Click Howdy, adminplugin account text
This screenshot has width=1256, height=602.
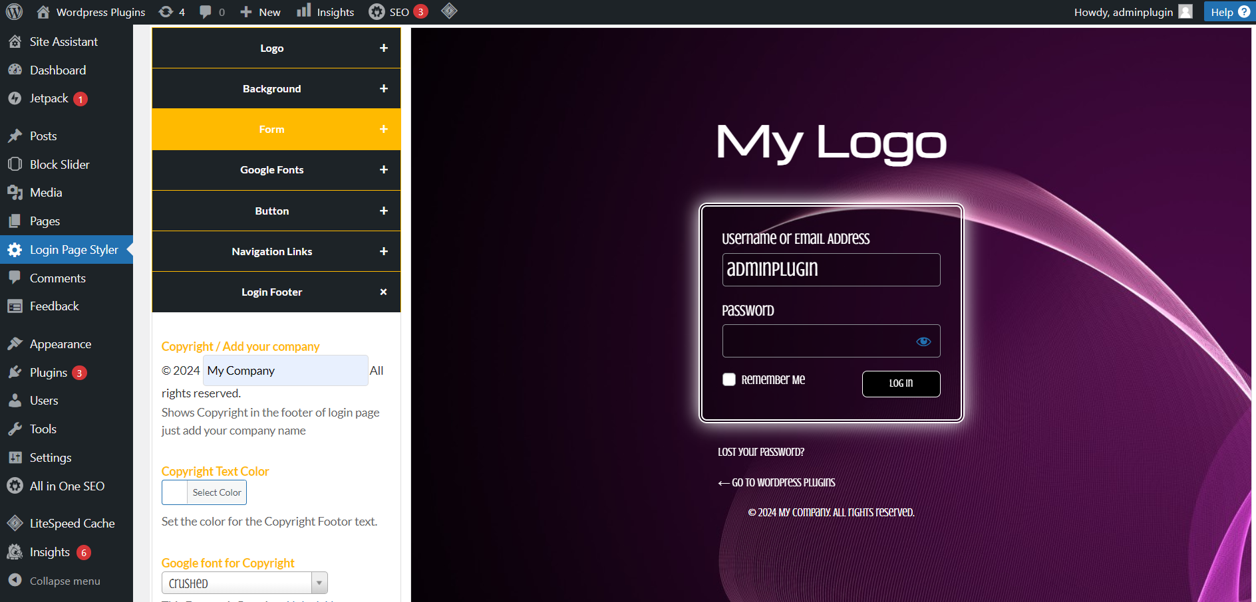point(1123,12)
